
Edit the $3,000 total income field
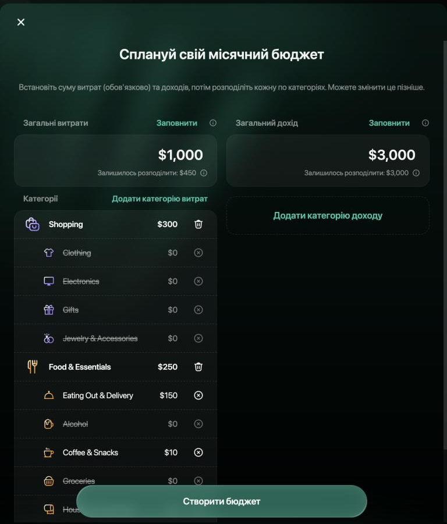(x=328, y=161)
